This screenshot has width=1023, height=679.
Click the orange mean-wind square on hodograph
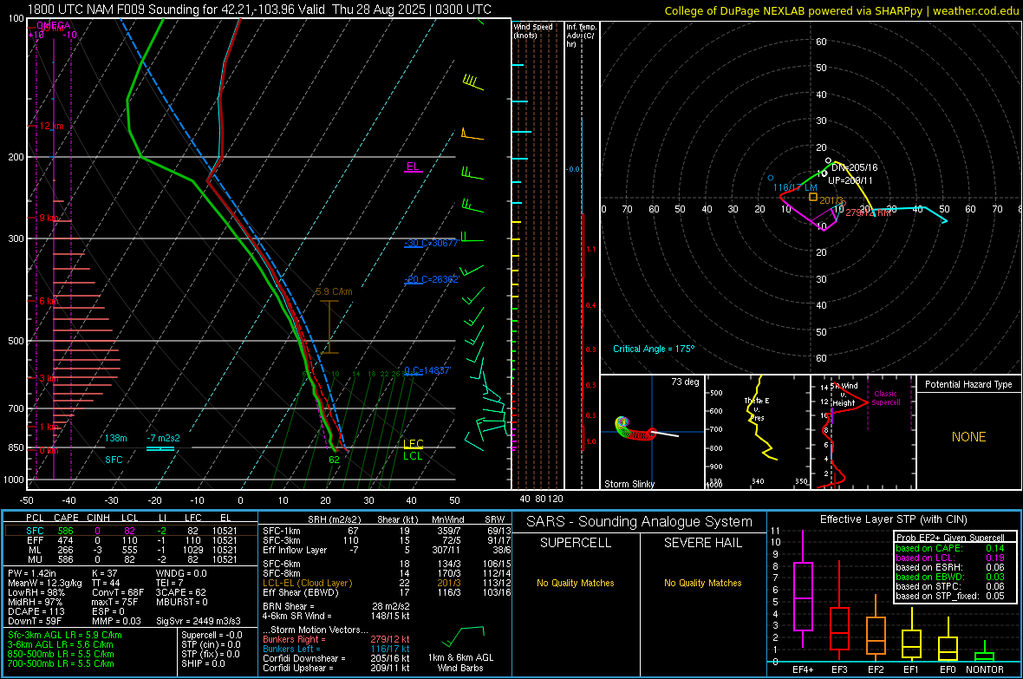(813, 197)
